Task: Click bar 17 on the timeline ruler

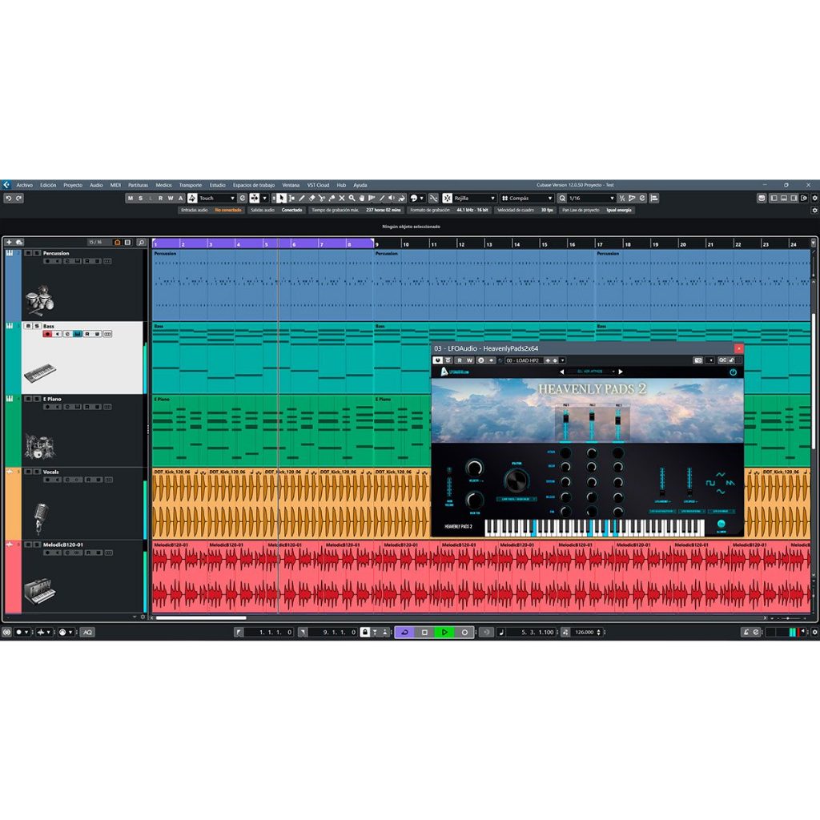Action: [x=600, y=243]
